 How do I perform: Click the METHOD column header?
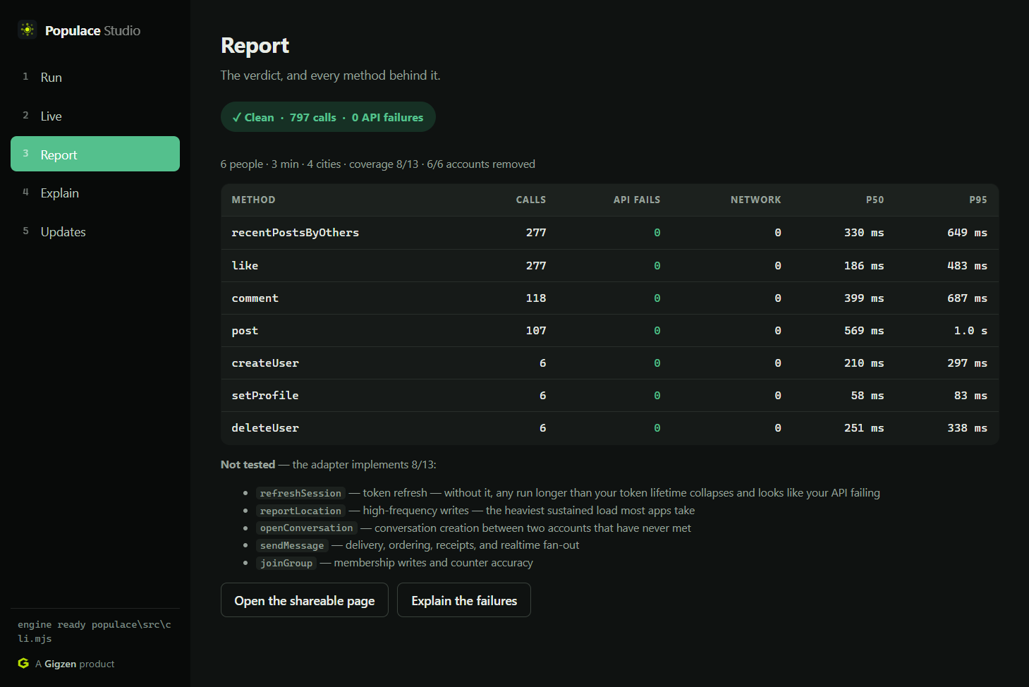point(253,200)
